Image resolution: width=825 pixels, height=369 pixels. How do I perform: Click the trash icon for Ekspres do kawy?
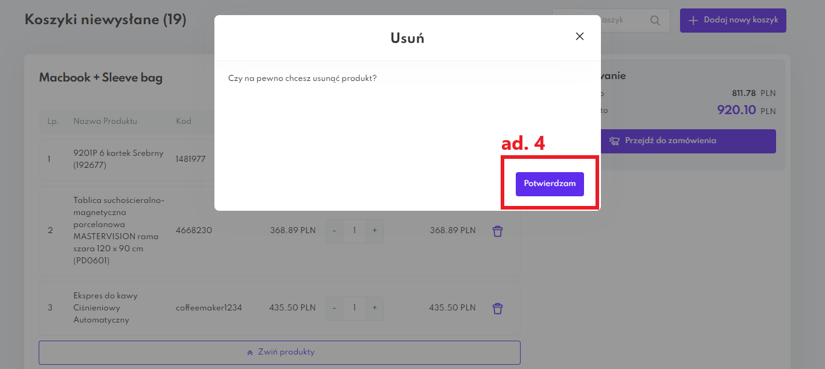coord(497,308)
